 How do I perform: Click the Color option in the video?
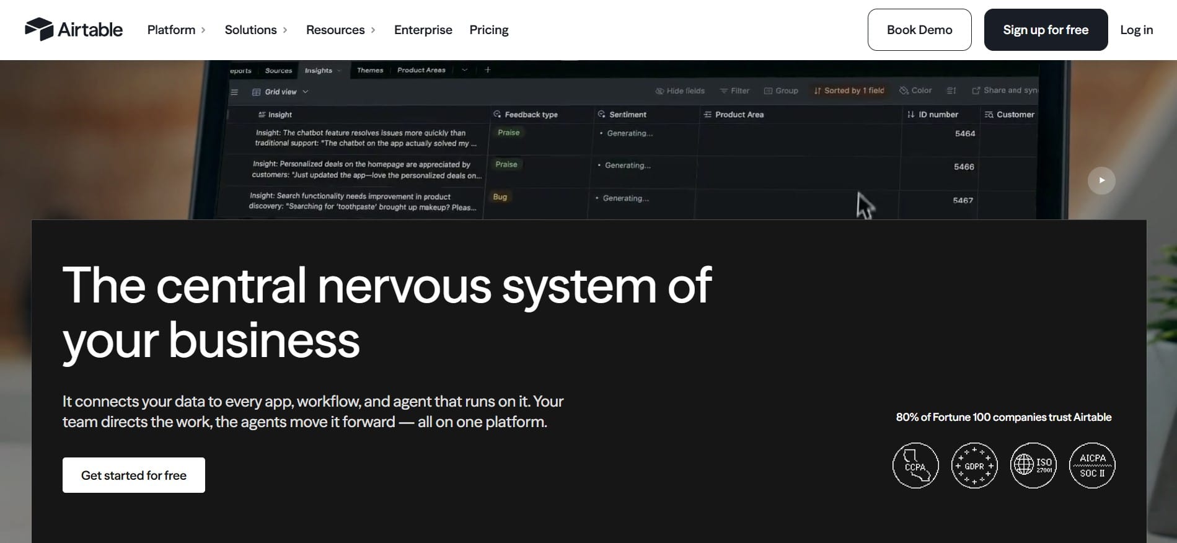915,90
